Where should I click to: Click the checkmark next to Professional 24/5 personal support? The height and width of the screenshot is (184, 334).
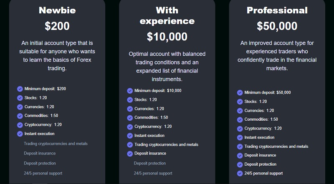(x=240, y=173)
